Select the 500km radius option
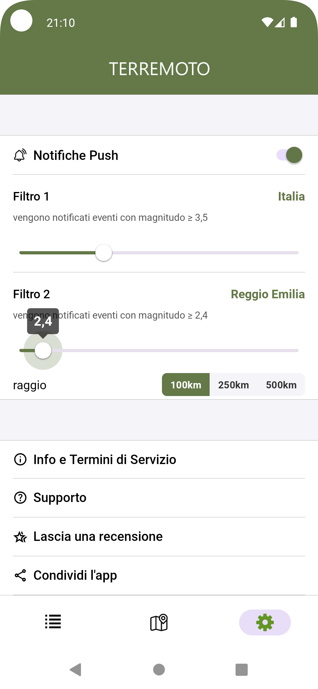Viewport: 318px width, 689px height. (281, 385)
